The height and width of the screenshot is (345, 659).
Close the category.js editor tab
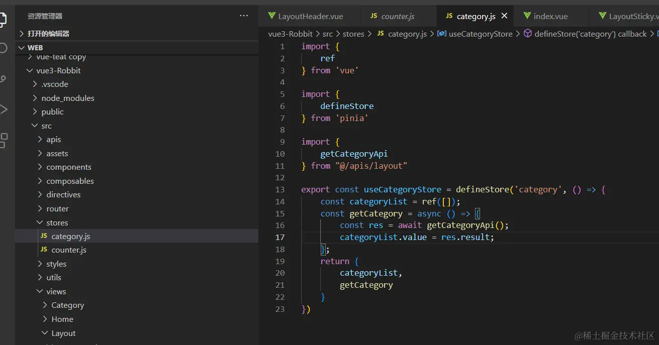click(504, 16)
